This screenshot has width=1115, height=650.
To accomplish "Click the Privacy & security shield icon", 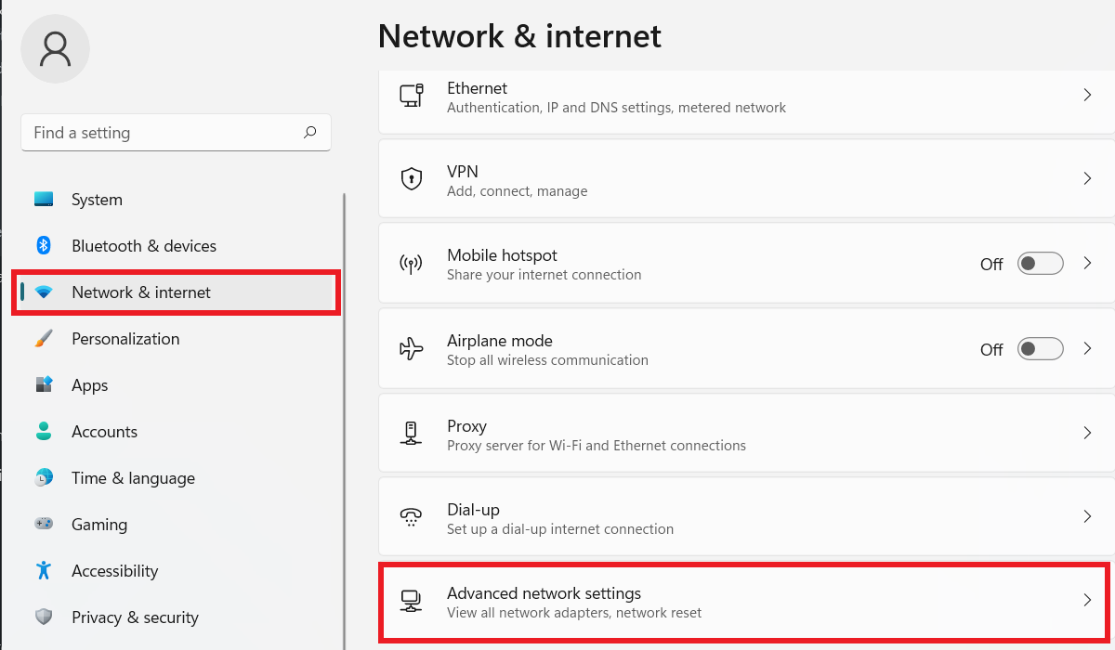I will (44, 617).
